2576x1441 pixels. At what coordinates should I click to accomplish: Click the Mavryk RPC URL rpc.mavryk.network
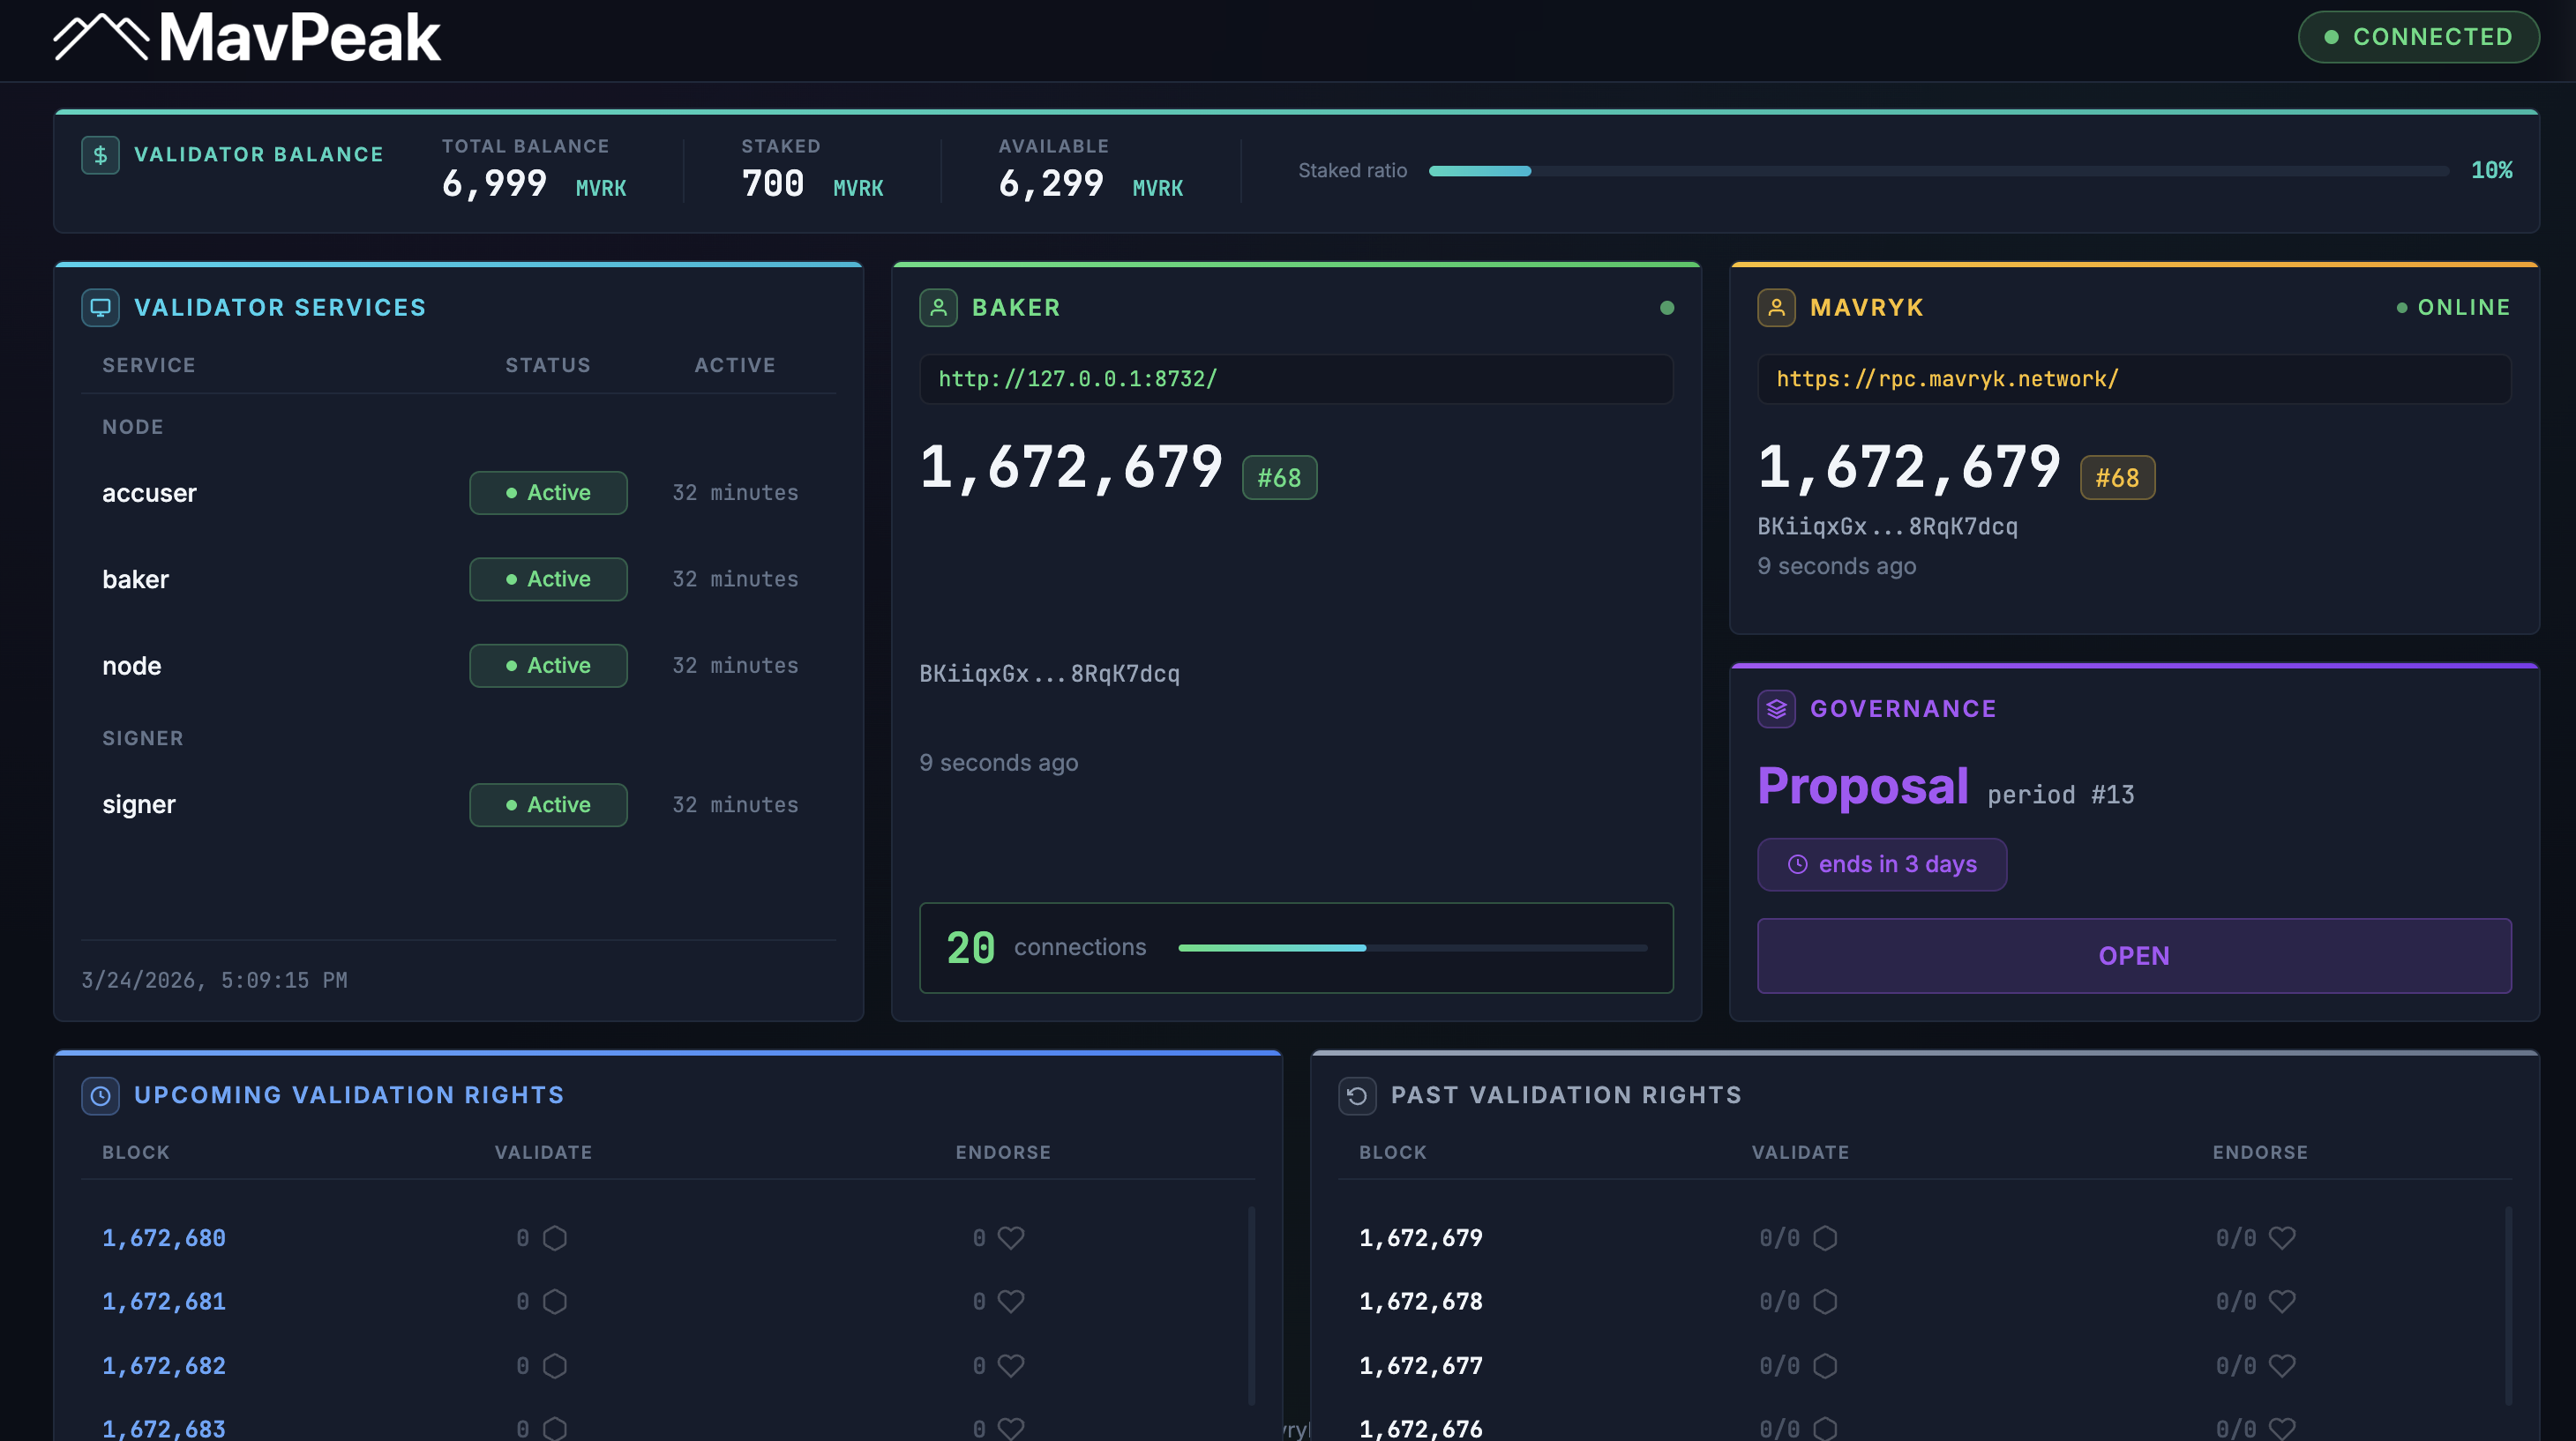(1946, 378)
